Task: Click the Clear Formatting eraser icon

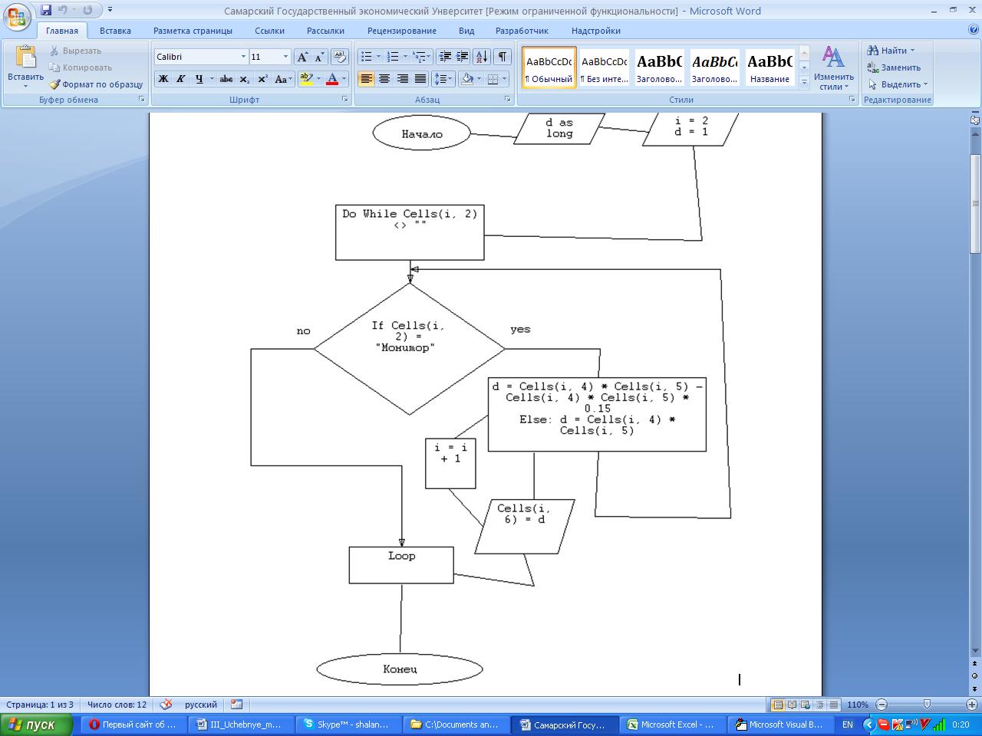Action: [x=340, y=57]
